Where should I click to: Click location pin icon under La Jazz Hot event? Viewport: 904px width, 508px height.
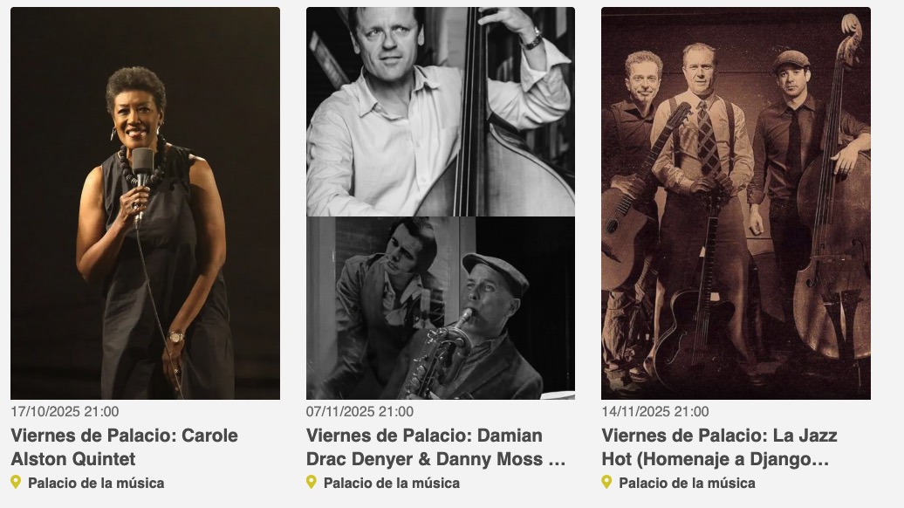(x=606, y=482)
